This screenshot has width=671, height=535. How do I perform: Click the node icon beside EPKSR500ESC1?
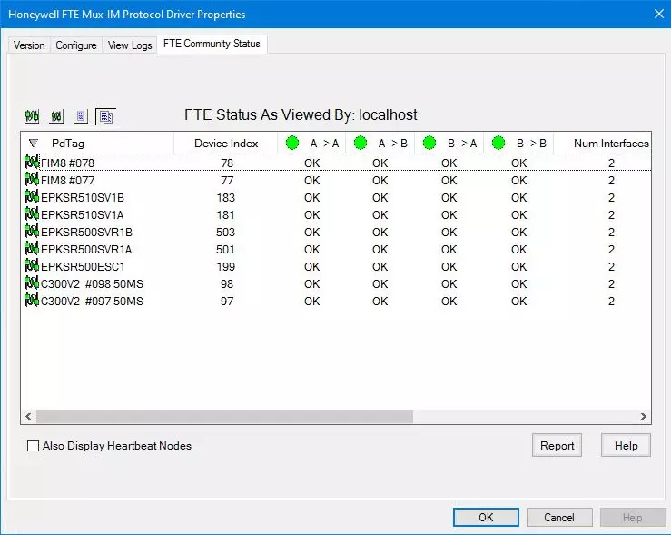(x=32, y=266)
